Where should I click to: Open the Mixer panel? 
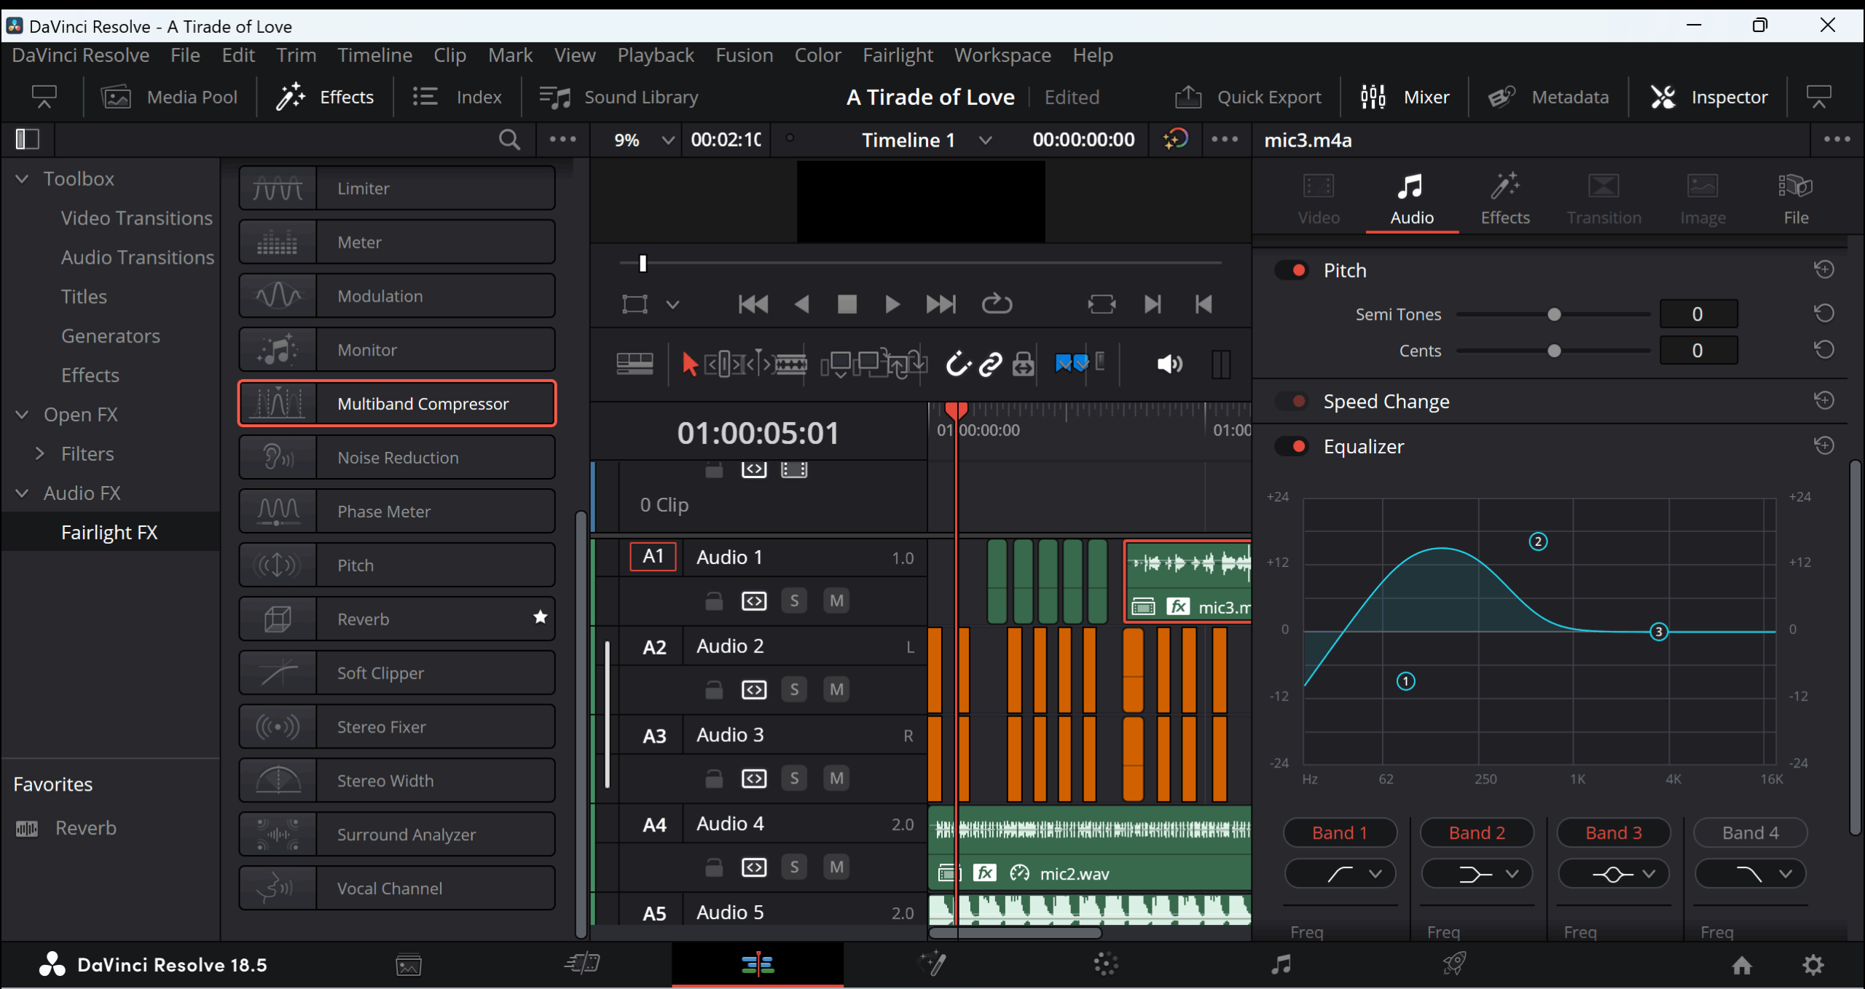coord(1405,97)
